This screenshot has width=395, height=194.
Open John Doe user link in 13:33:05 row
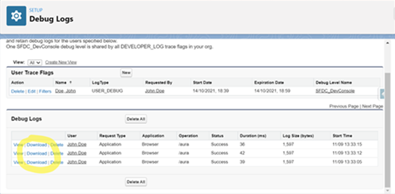(77, 162)
